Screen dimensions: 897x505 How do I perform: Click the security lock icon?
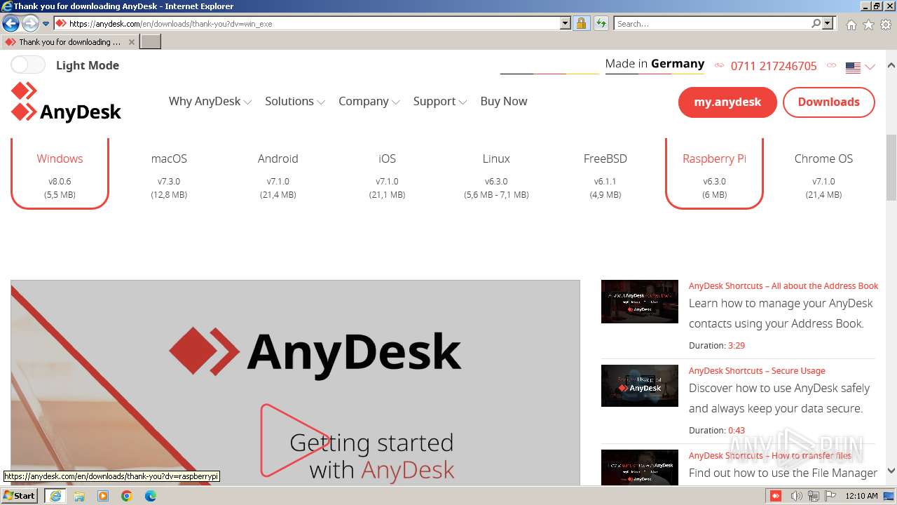click(581, 23)
